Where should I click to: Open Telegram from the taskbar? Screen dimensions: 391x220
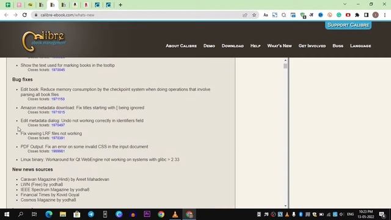click(91, 215)
